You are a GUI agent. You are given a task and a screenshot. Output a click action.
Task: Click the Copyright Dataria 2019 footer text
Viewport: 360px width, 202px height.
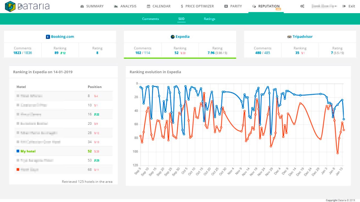tap(340, 200)
